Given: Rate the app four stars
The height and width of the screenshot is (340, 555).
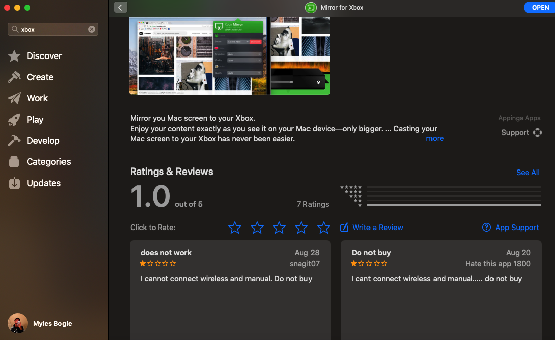Looking at the screenshot, I should tap(301, 228).
